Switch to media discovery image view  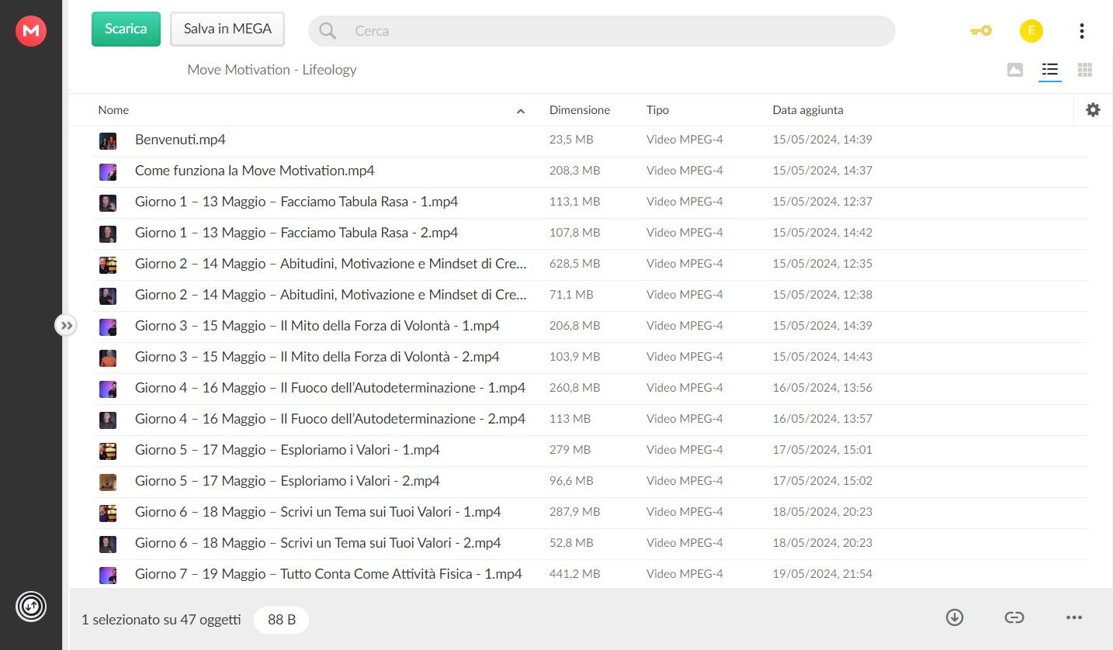click(x=1014, y=70)
